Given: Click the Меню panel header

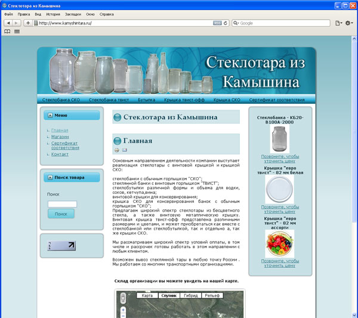Looking at the screenshot, I should (x=72, y=115).
